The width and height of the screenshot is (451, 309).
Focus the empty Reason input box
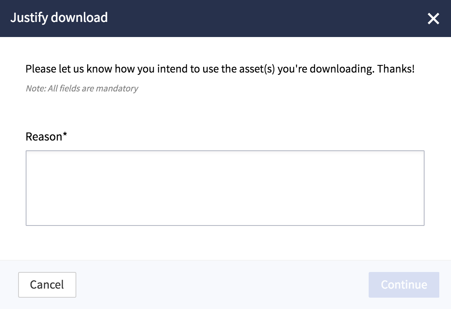pyautogui.click(x=225, y=188)
